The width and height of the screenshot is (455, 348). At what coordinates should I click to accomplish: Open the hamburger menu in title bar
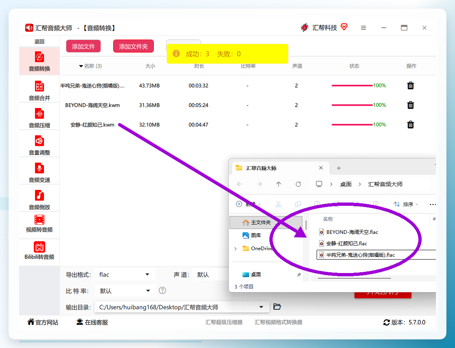pyautogui.click(x=363, y=28)
